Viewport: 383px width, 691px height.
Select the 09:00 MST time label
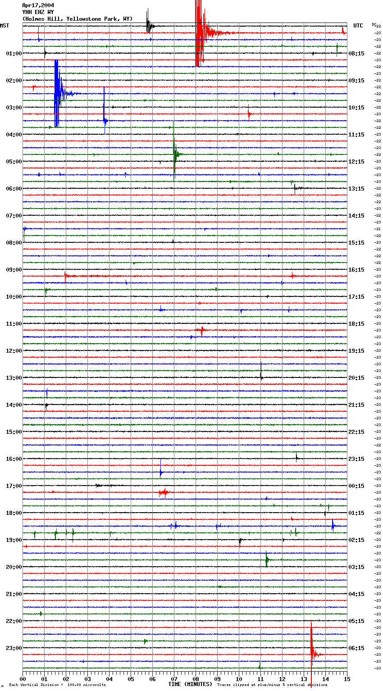click(14, 270)
